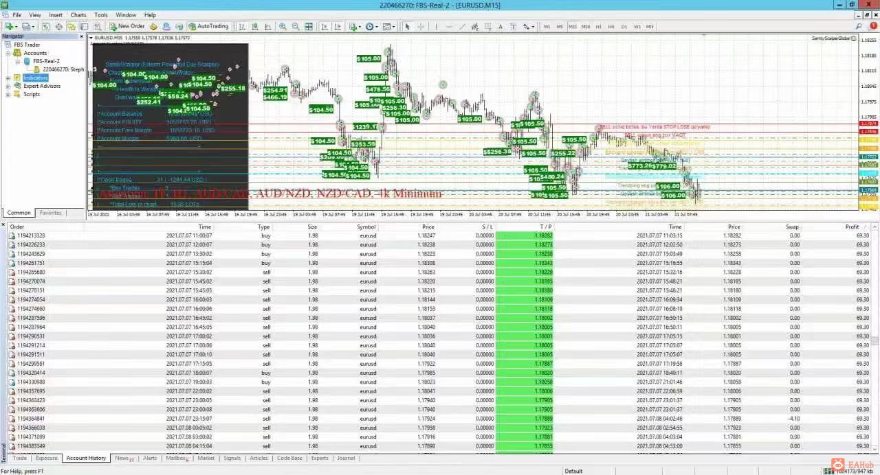Switch chart to line chart icon

point(268,26)
